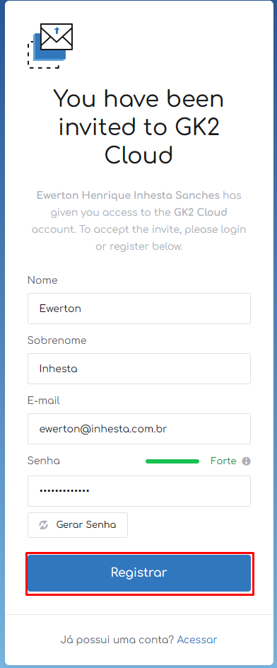The width and height of the screenshot is (277, 668).
Task: Focus the Nome field containing Ewerton
Action: tap(139, 309)
